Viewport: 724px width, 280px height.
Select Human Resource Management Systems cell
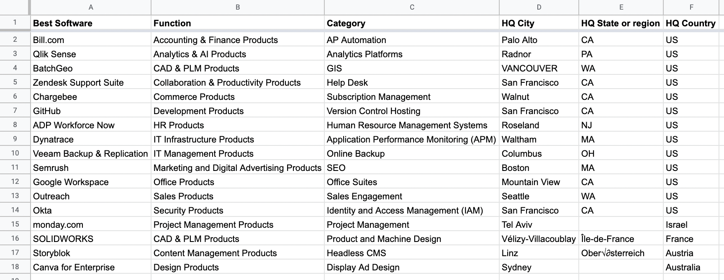click(412, 125)
